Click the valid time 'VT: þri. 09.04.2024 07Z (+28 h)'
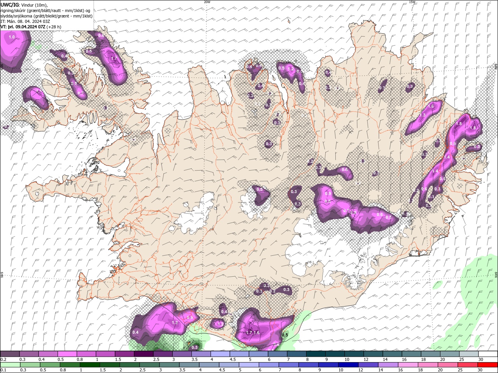Screen dimensions: 498x373 31,27
